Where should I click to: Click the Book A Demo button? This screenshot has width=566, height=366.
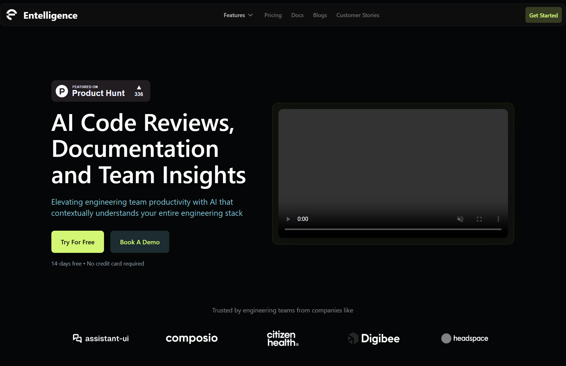140,242
